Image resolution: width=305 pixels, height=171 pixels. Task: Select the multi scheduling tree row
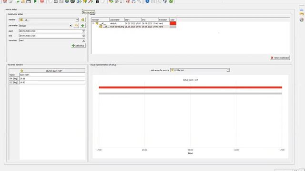click(x=134, y=27)
